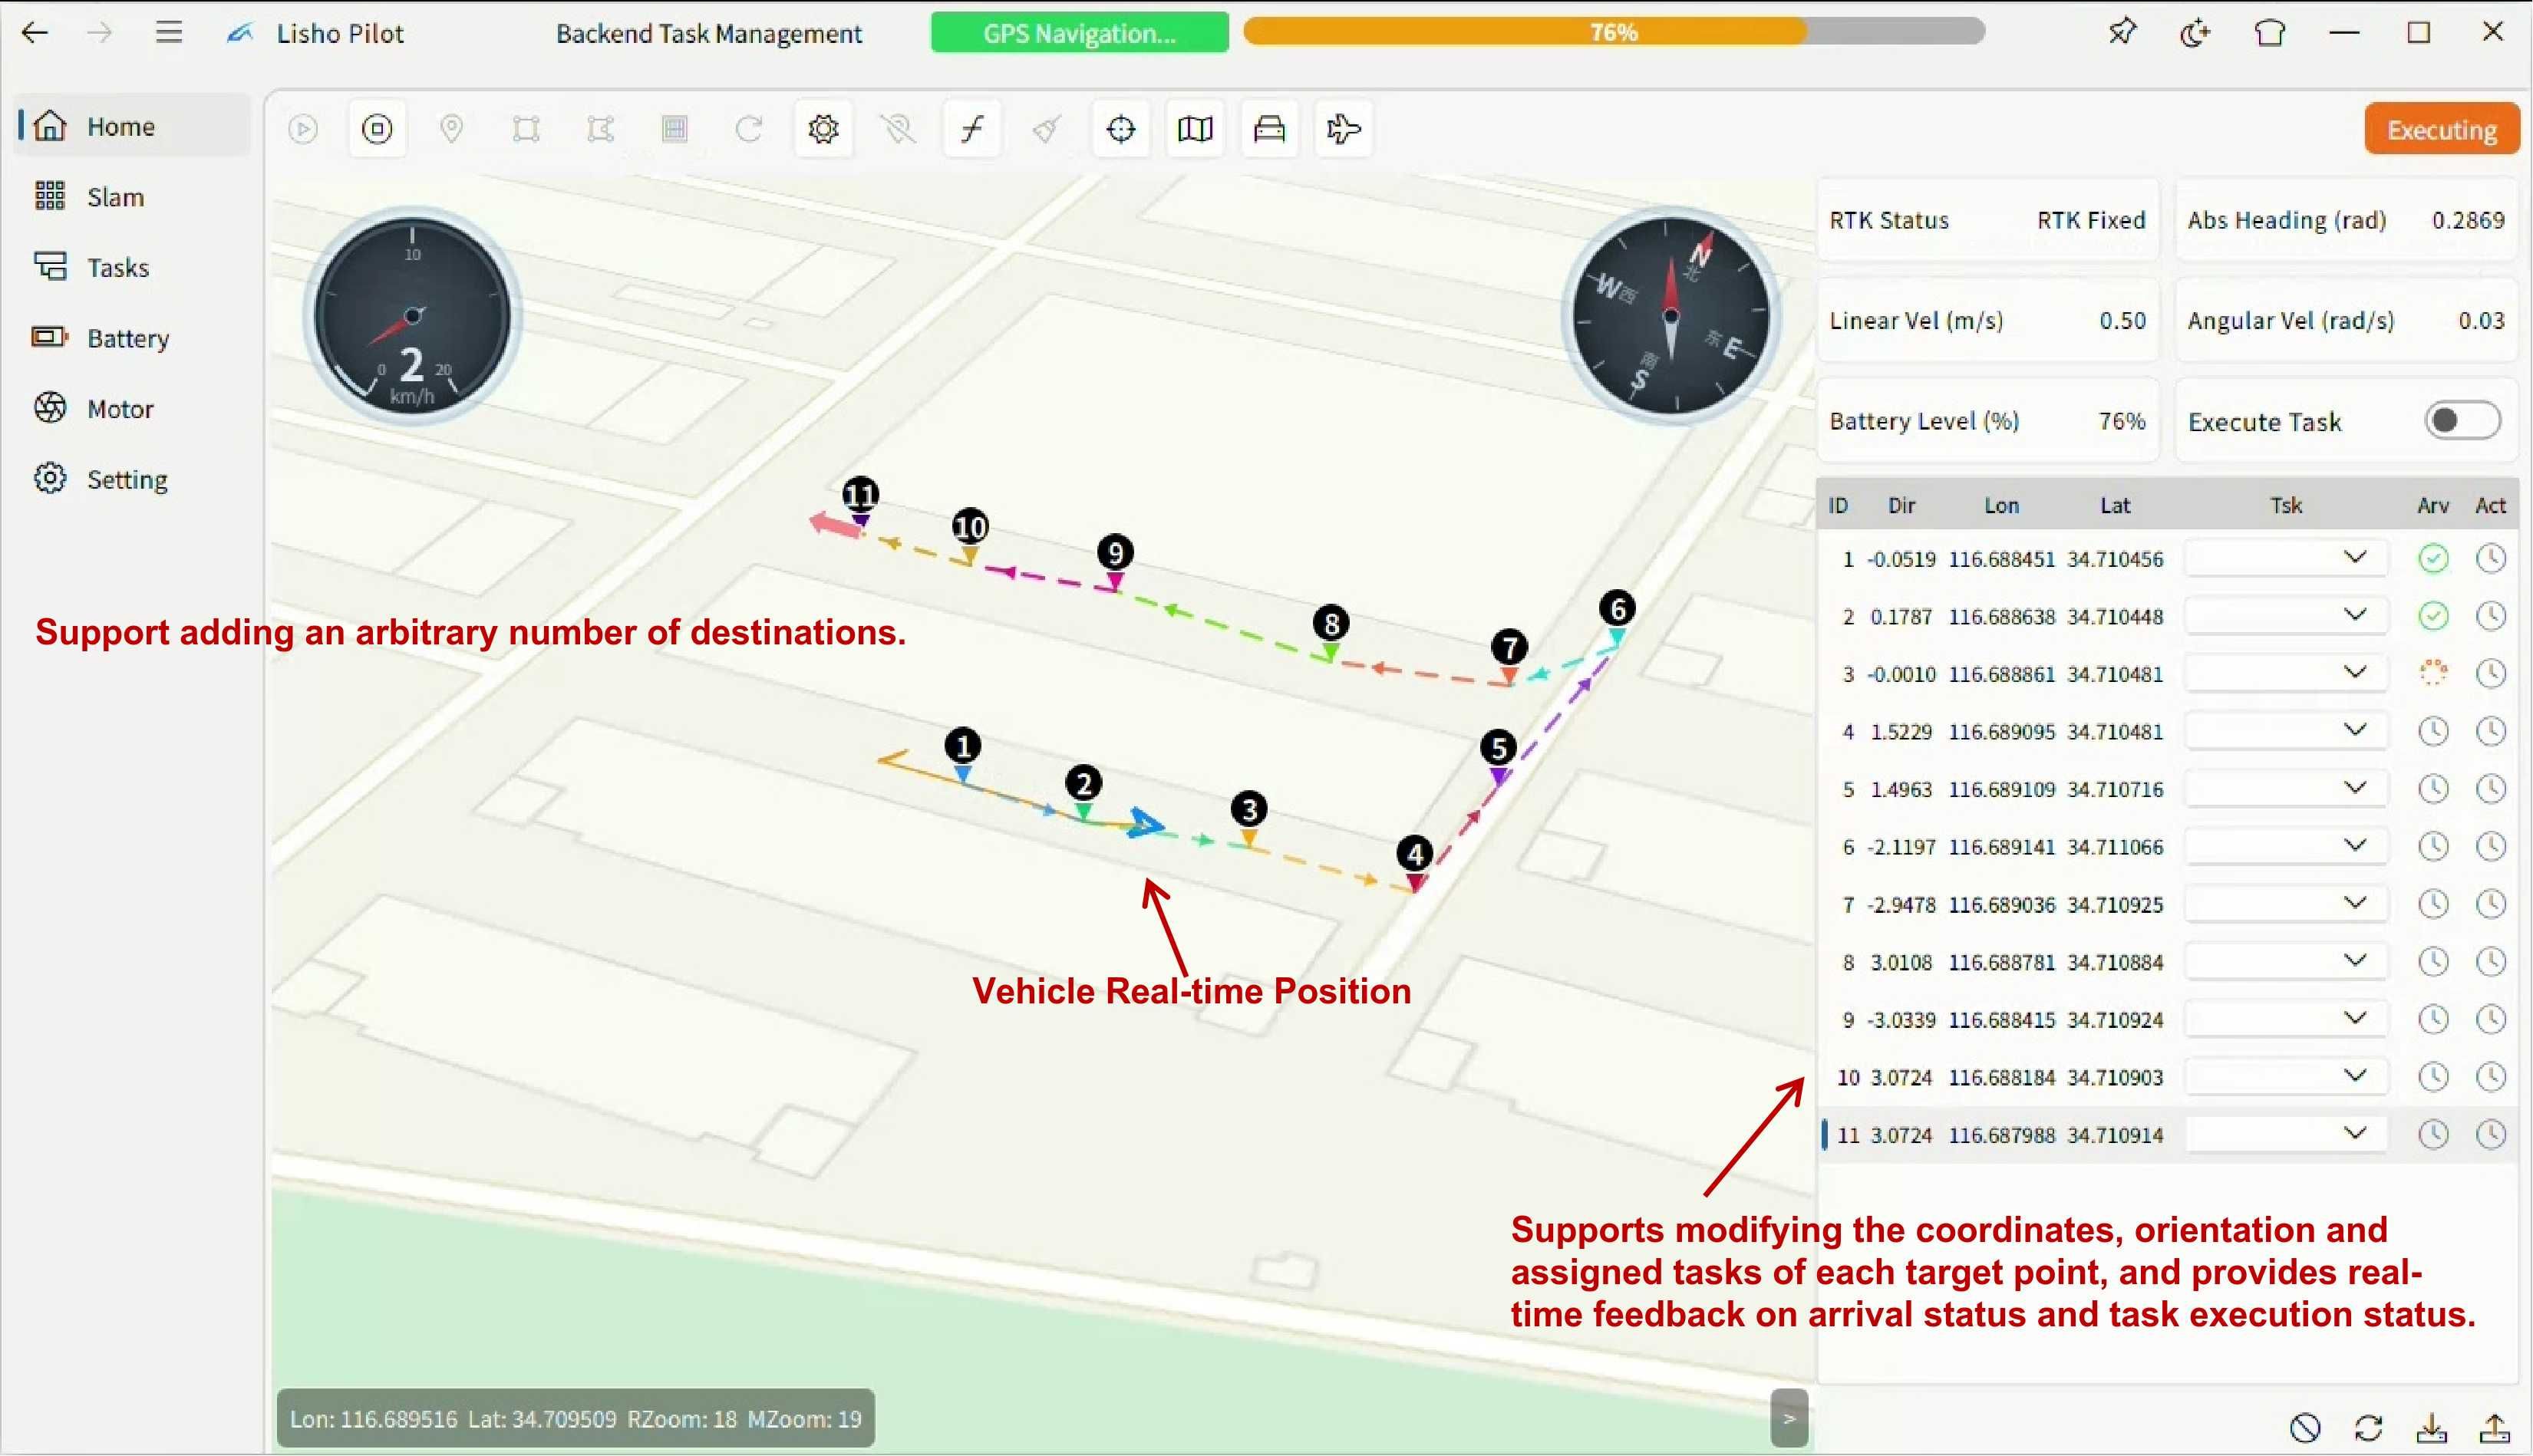Open the gear settings in toolbar
2533x1456 pixels.
click(823, 129)
